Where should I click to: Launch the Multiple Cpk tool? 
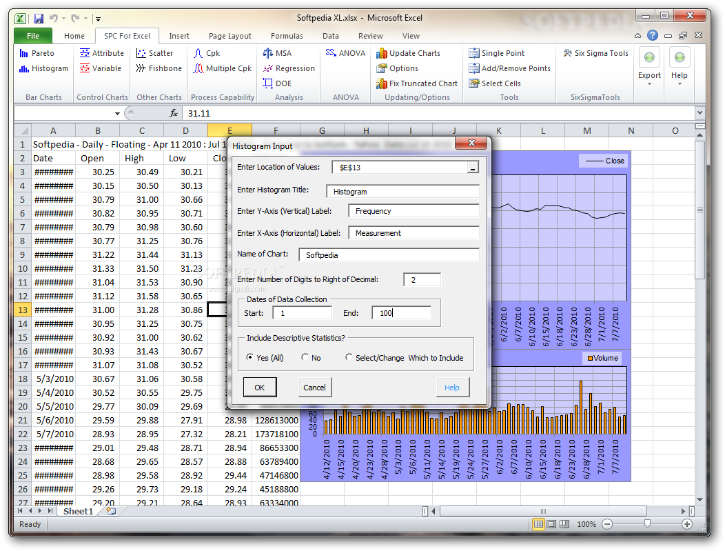pos(223,68)
